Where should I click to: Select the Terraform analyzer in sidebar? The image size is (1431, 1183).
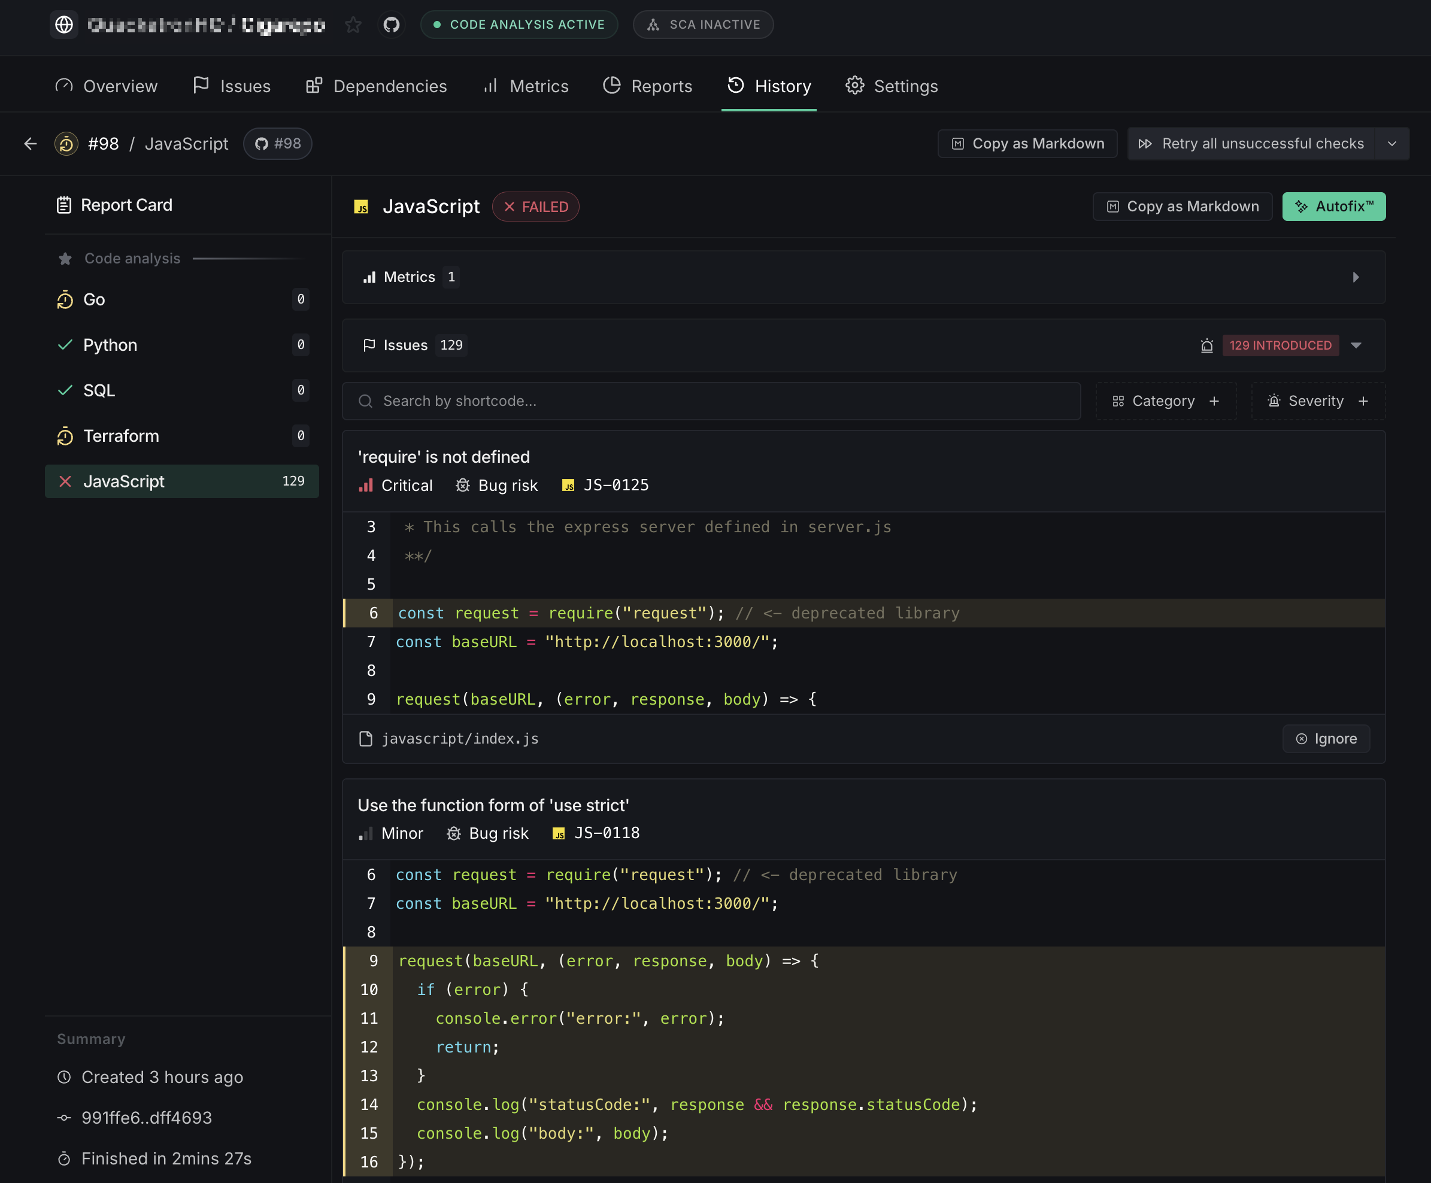(122, 436)
